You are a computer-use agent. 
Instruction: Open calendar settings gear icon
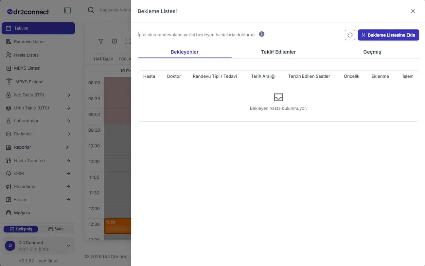[x=115, y=41]
